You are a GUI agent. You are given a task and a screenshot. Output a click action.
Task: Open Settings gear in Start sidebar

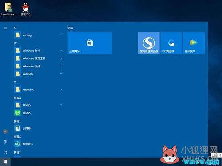[x=5, y=142]
